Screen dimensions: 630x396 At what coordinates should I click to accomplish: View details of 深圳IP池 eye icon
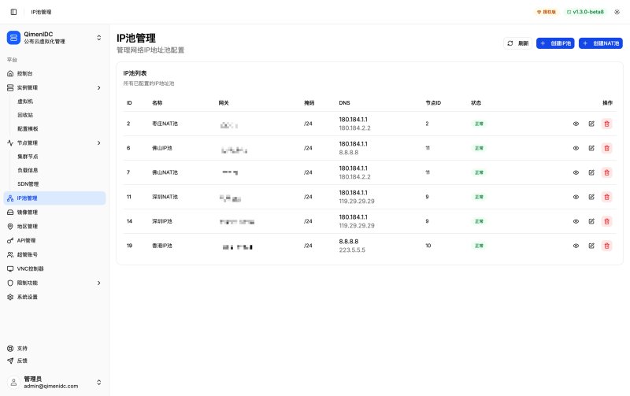tap(576, 221)
